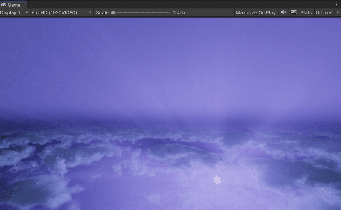Click the 0.45x scale value
The height and width of the screenshot is (210, 341).
tap(179, 13)
